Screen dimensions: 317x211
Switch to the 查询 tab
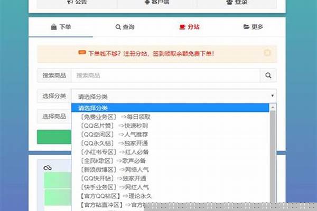125,27
